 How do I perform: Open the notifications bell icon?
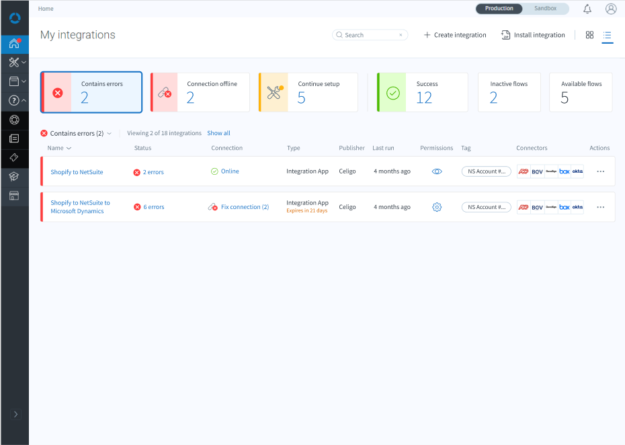pos(587,9)
